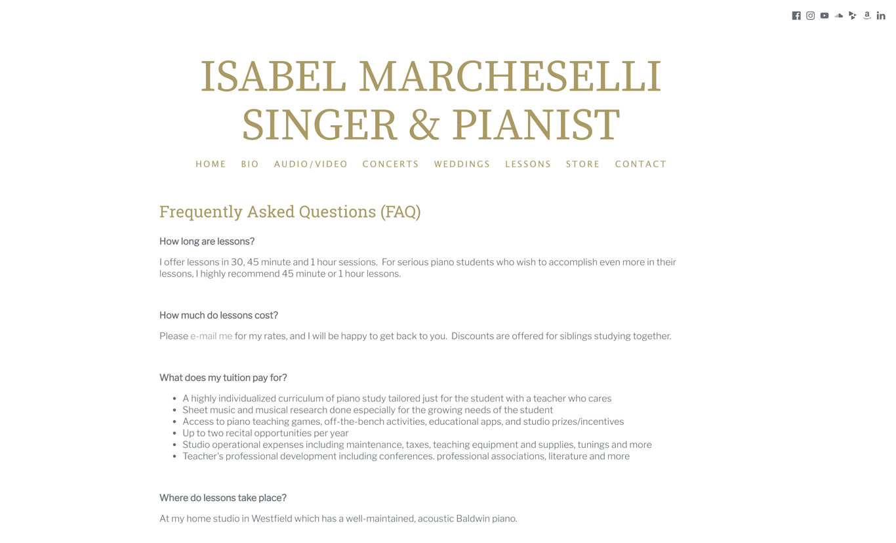Image resolution: width=896 pixels, height=543 pixels.
Task: Open the Facebook social icon
Action: tap(796, 16)
